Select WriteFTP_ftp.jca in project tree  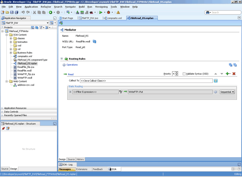[x=26, y=74]
